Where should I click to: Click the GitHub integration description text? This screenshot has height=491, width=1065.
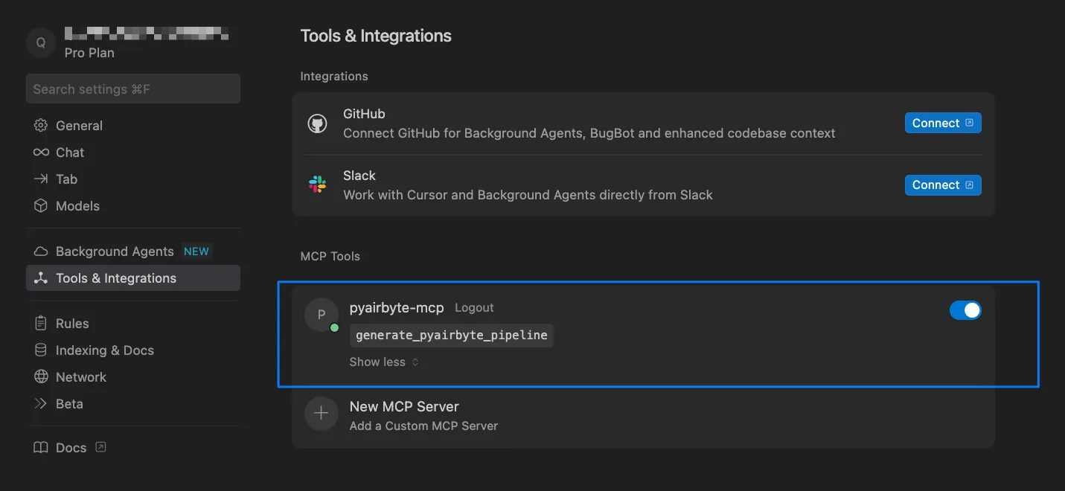[x=589, y=133]
